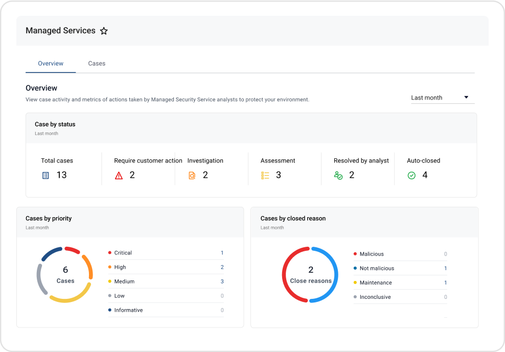Screen dimensions: 505x352
Task: Click the gray Low legend dot
Action: (110, 296)
